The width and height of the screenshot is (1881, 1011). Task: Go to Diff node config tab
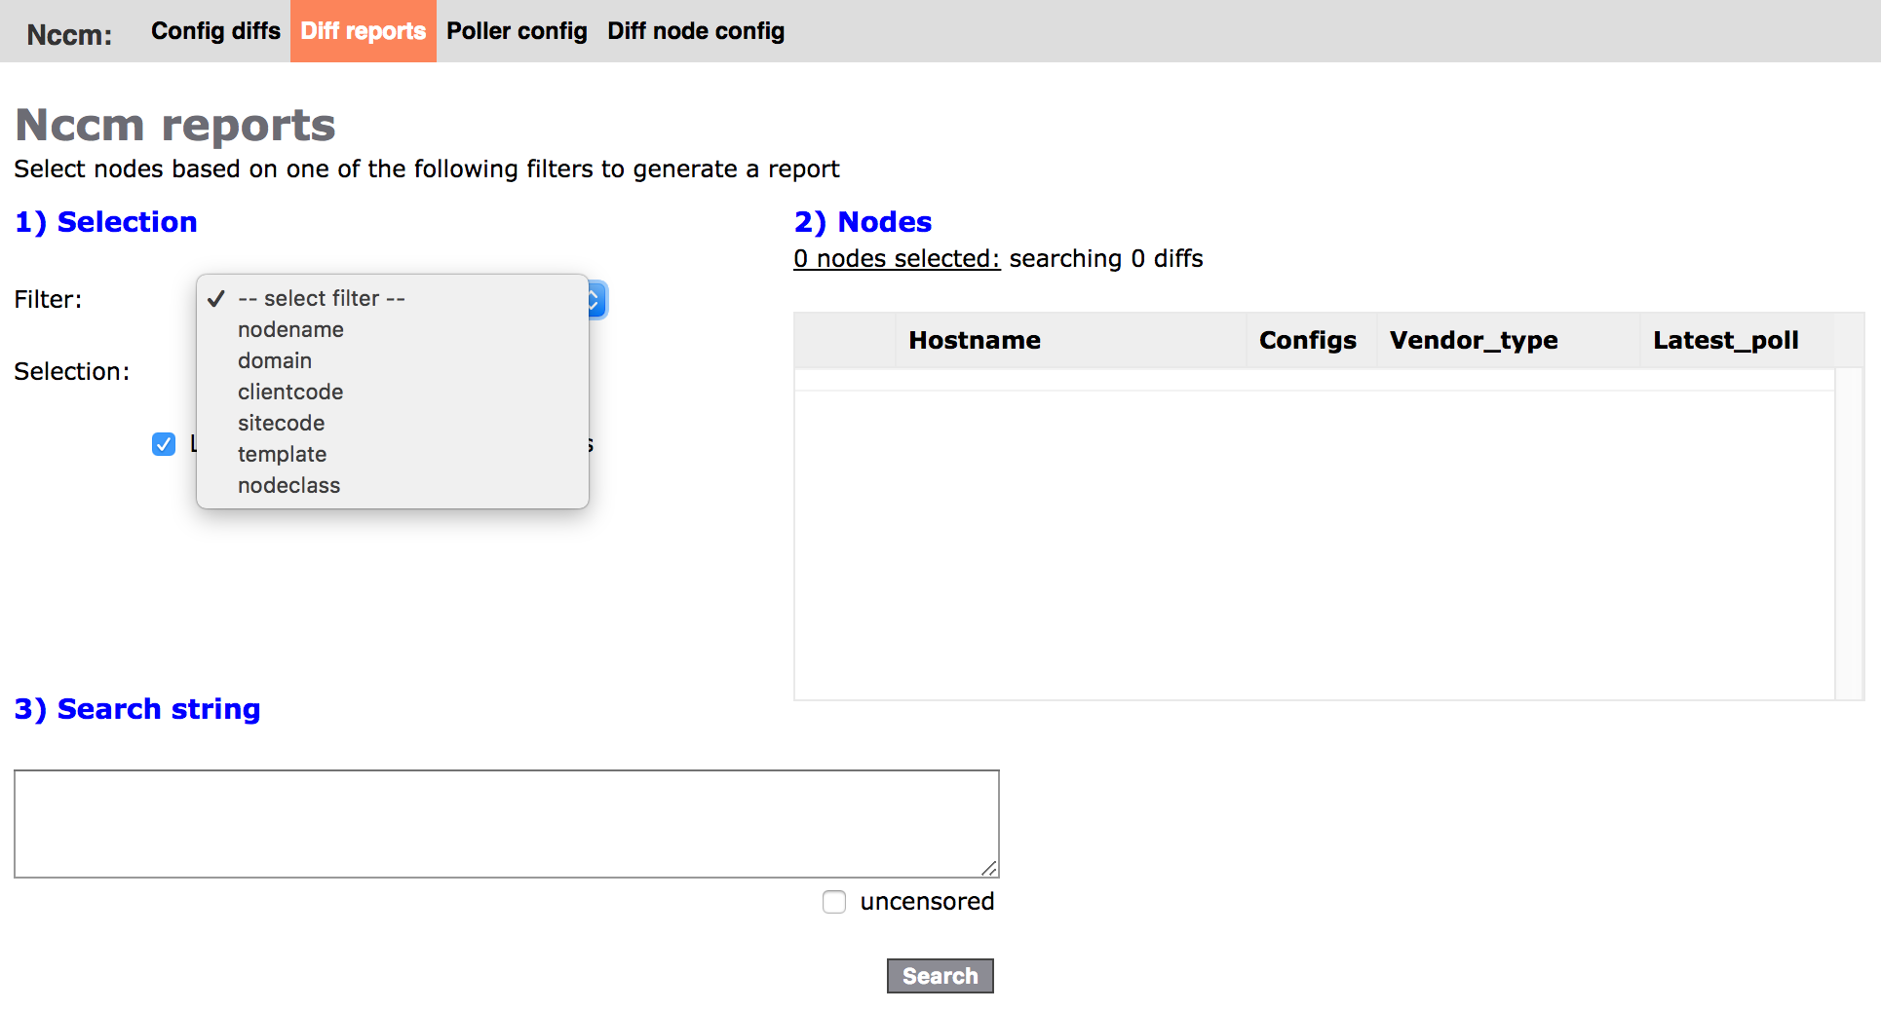696,31
